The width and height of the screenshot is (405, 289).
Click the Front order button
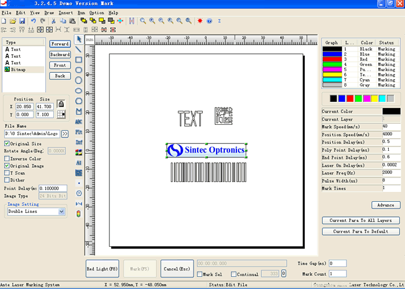[60, 65]
